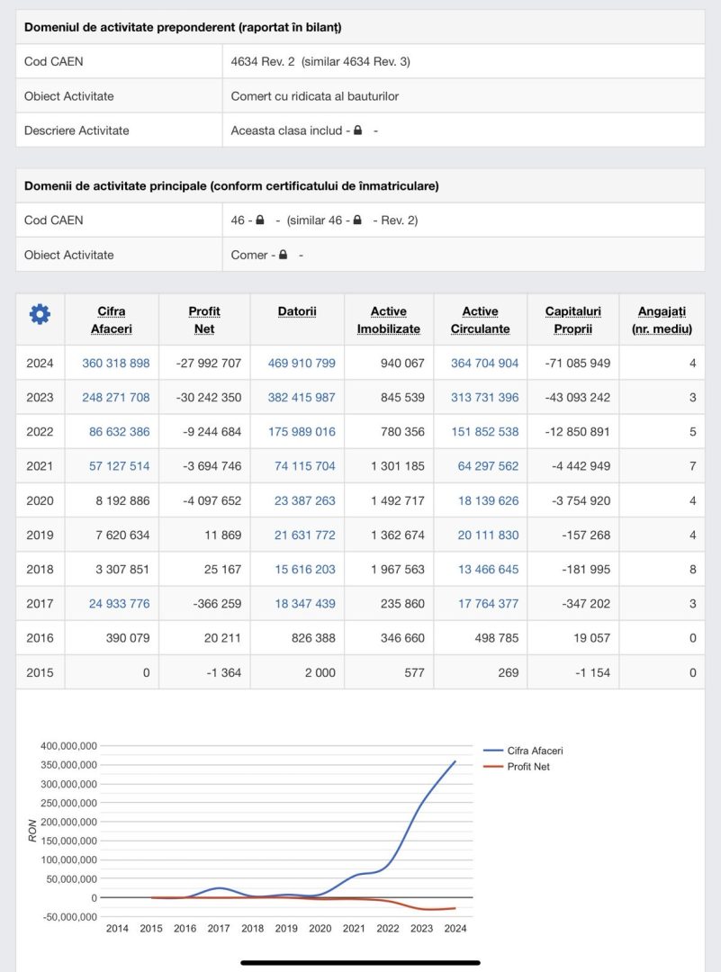This screenshot has width=721, height=972.
Task: Click the lock icon in Descriere Activitate row
Action: 357,130
